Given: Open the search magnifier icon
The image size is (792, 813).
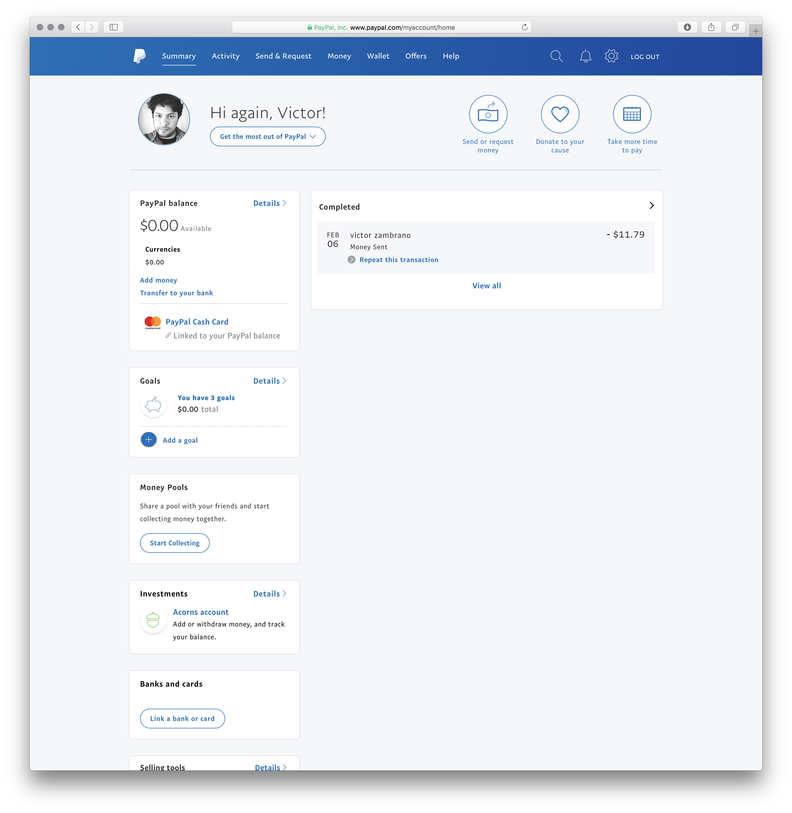Looking at the screenshot, I should point(556,56).
